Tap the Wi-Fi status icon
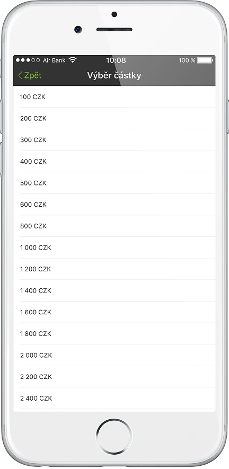The image size is (229, 469). [x=72, y=60]
